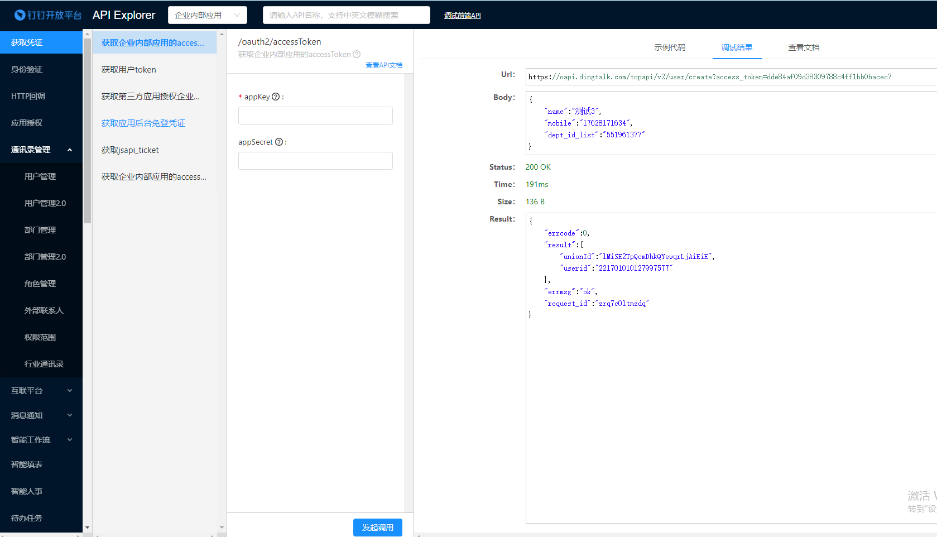Open 部门管理 submenu item
Screen dimensions: 937x537
41,230
